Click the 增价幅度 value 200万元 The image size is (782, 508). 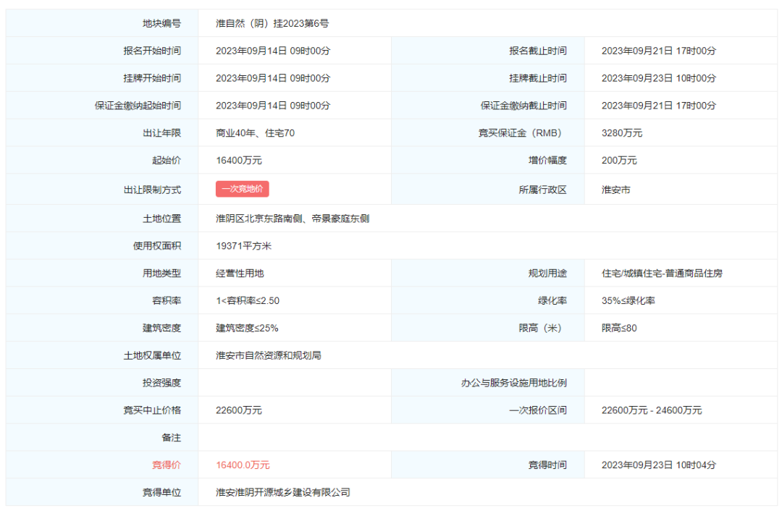click(619, 161)
